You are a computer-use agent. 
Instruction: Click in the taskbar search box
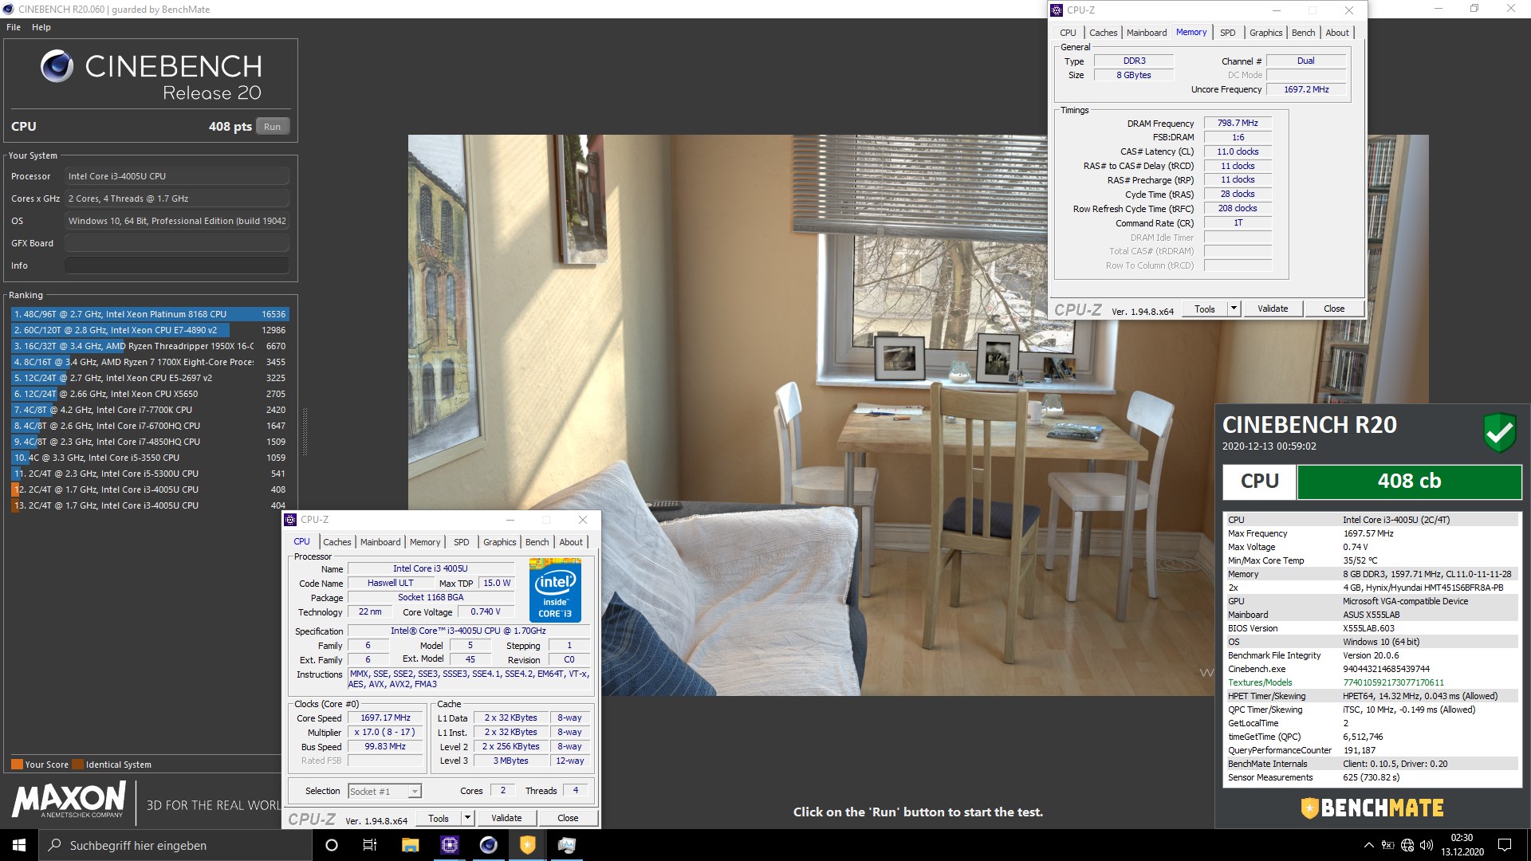175,845
